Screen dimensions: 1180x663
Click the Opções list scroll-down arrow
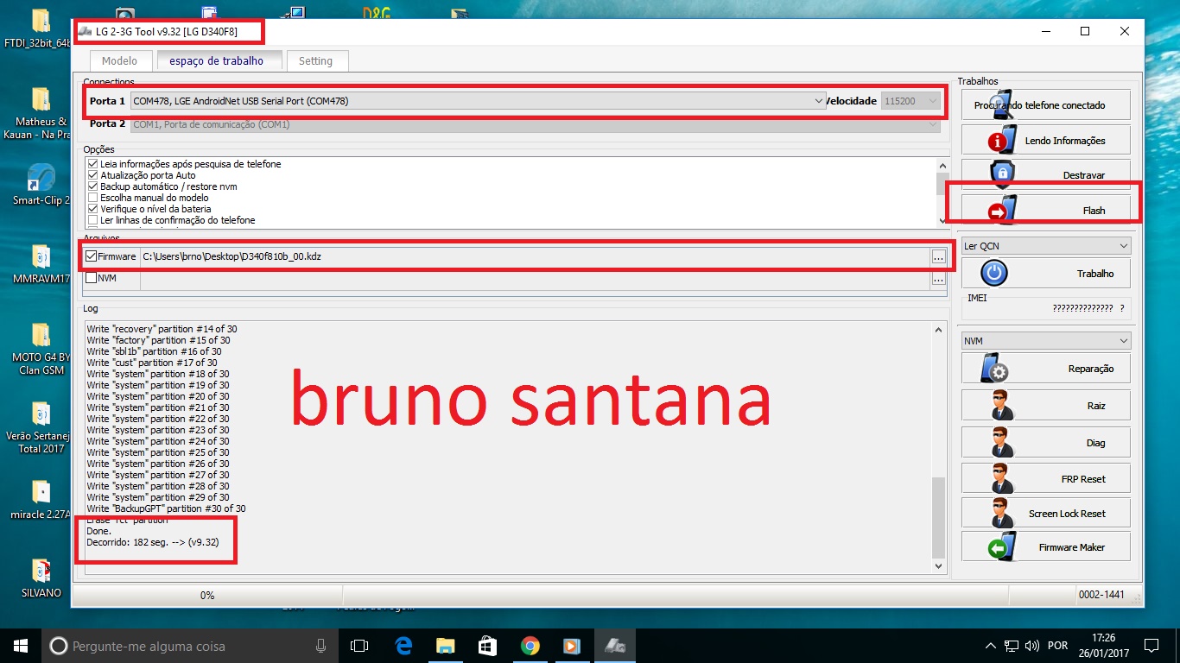tap(942, 221)
